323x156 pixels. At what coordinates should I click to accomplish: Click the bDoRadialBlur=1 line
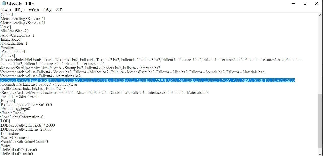coord(14,43)
